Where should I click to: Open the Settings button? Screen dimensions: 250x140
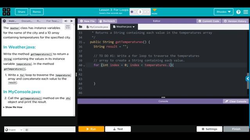coord(209,129)
